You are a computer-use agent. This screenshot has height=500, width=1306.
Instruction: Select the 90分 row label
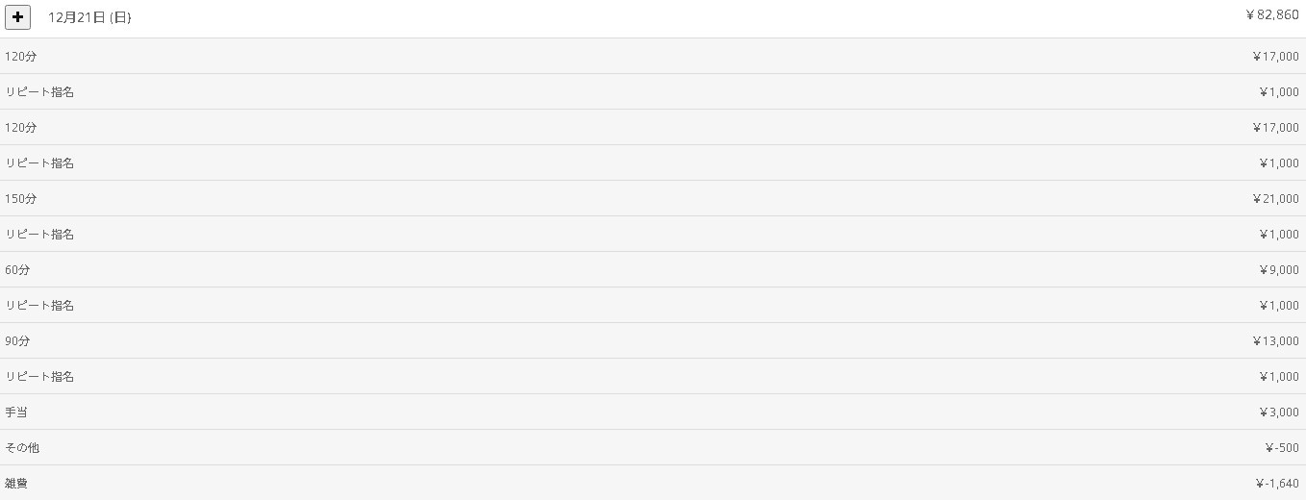click(17, 341)
